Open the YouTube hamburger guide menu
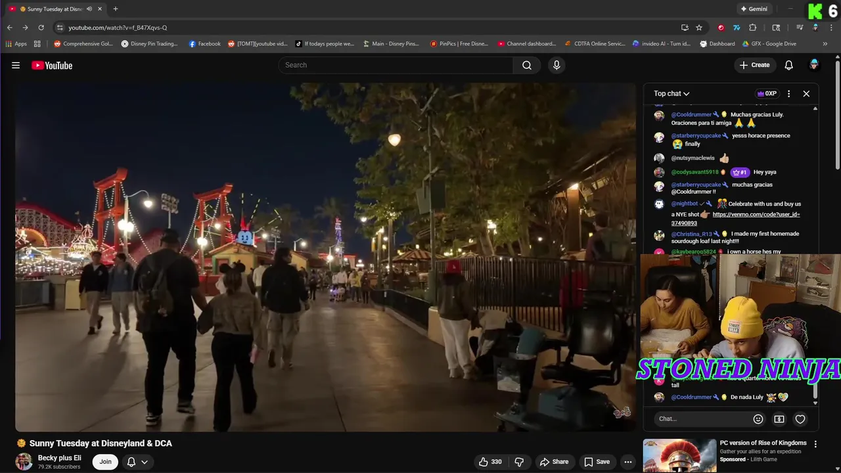Screen dimensions: 841x473 point(16,65)
